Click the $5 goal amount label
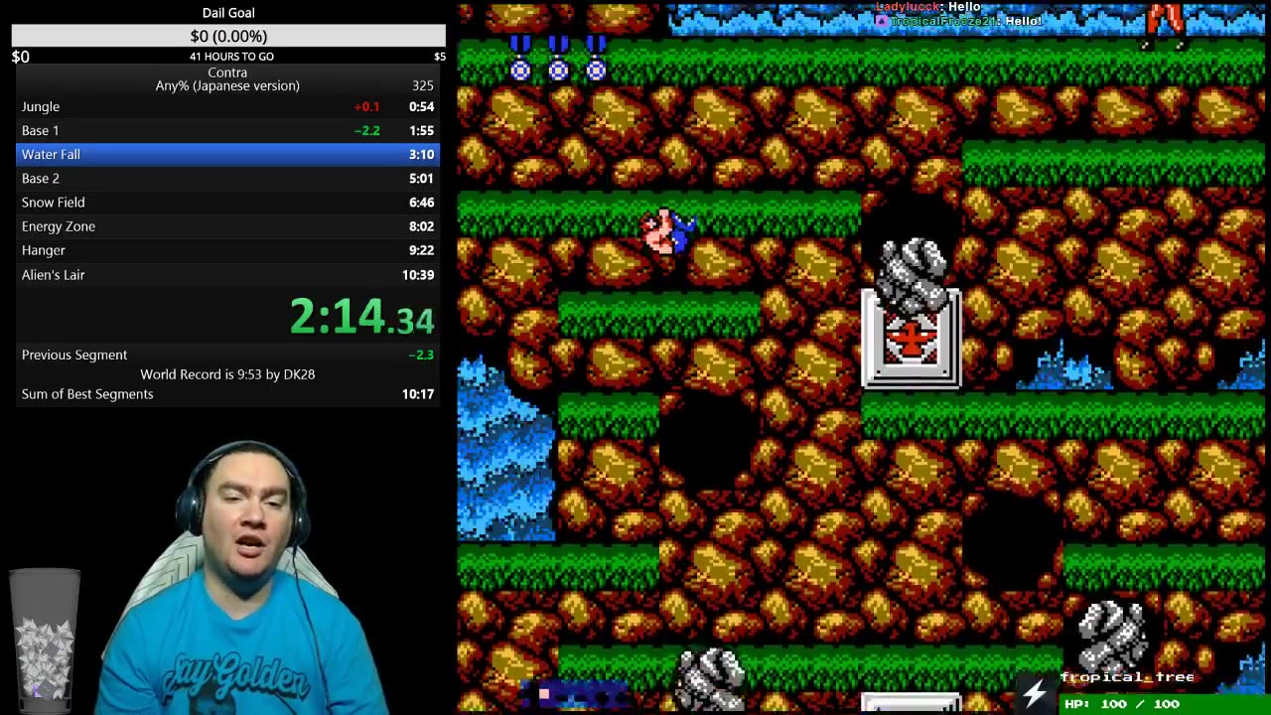 (439, 57)
